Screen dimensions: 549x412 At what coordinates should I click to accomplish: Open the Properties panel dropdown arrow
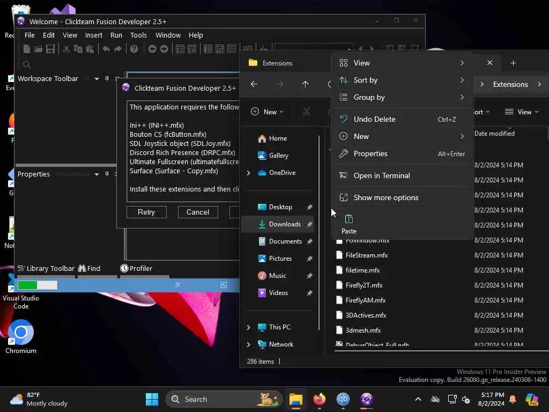point(97,174)
